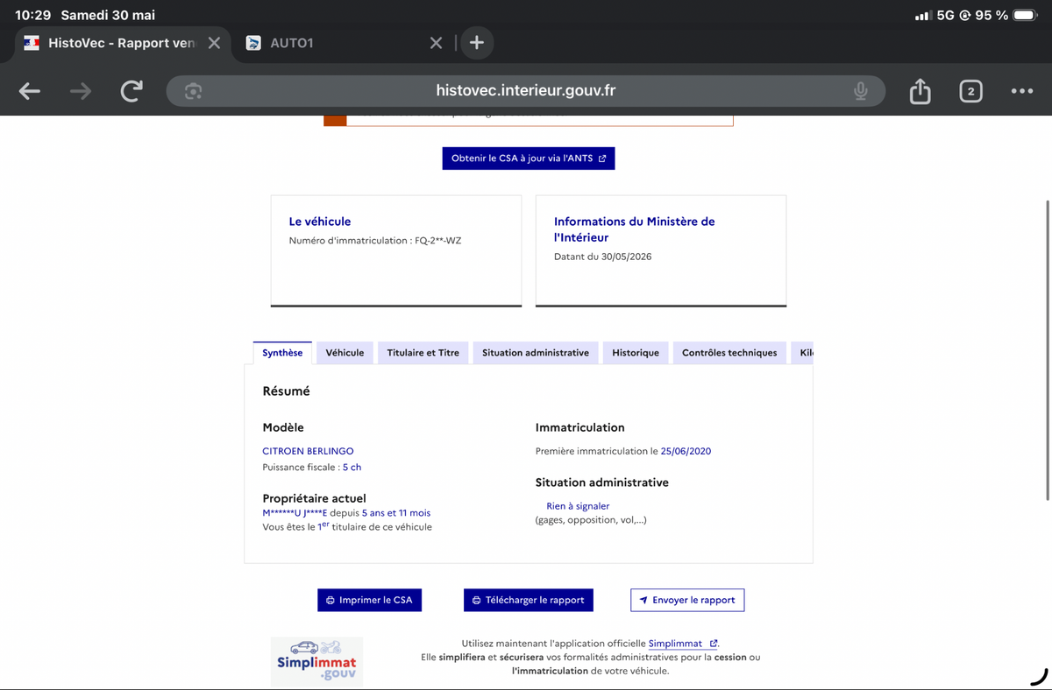1052x690 pixels.
Task: Open a new tab with plus button
Action: tap(477, 43)
